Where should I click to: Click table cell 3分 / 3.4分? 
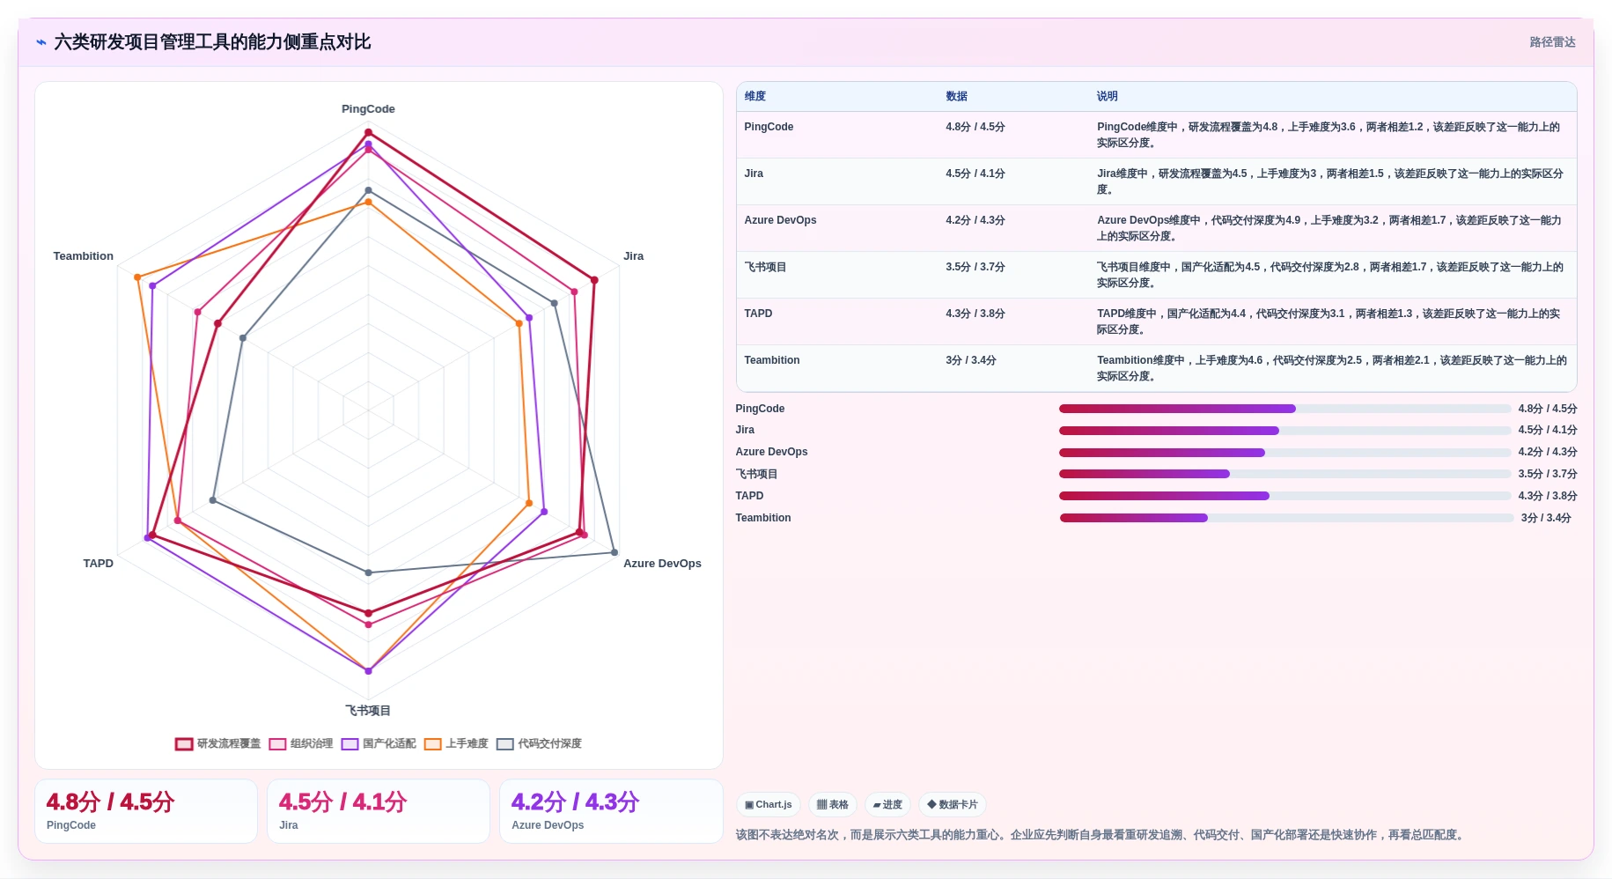pyautogui.click(x=971, y=360)
